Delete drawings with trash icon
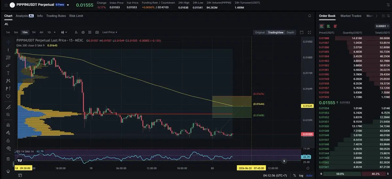Image resolution: width=392 pixels, height=179 pixels. tap(8, 159)
